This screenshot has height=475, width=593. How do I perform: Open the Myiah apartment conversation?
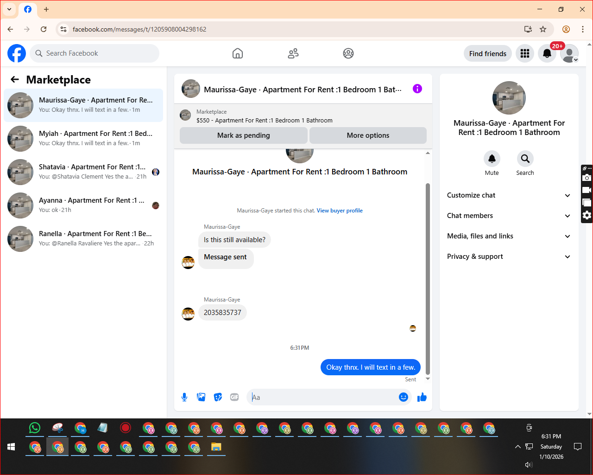(83, 139)
